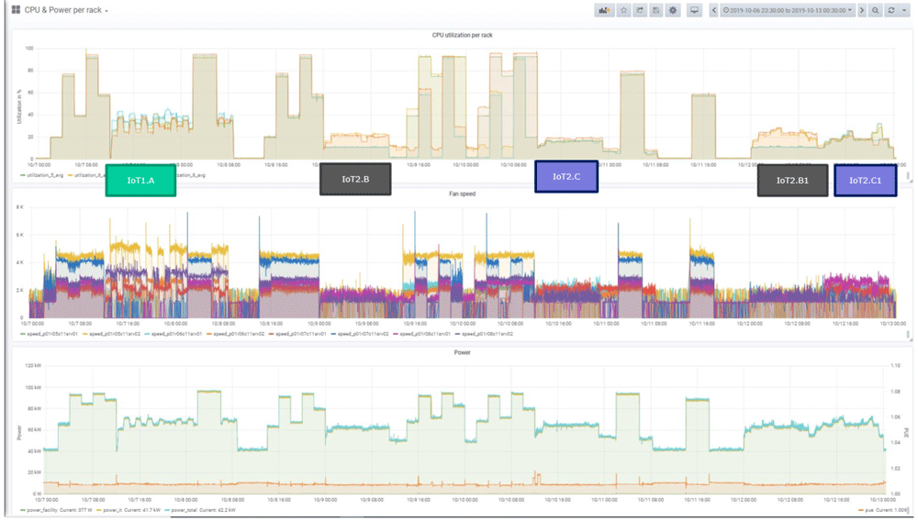Expand the refresh interval dropdown arrow
918x522 pixels.
pyautogui.click(x=904, y=10)
